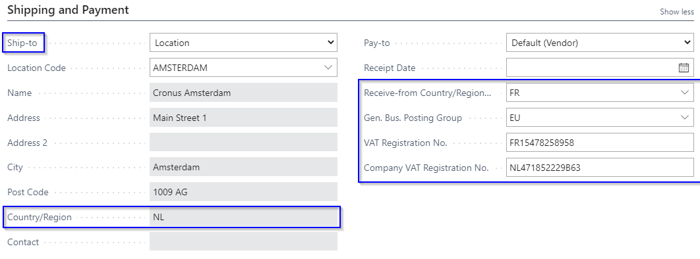Click into the Receipt Date field
700x259 pixels.
pyautogui.click(x=591, y=68)
